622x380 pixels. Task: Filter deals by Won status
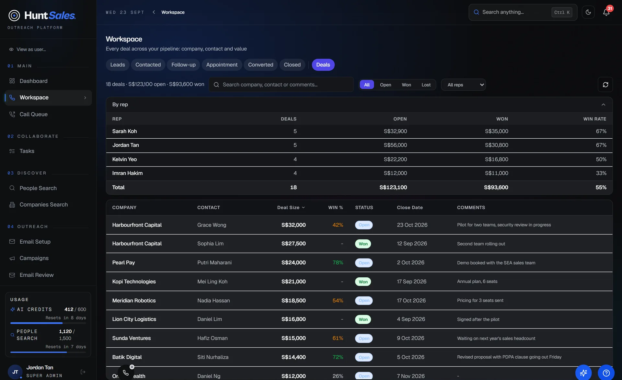406,85
